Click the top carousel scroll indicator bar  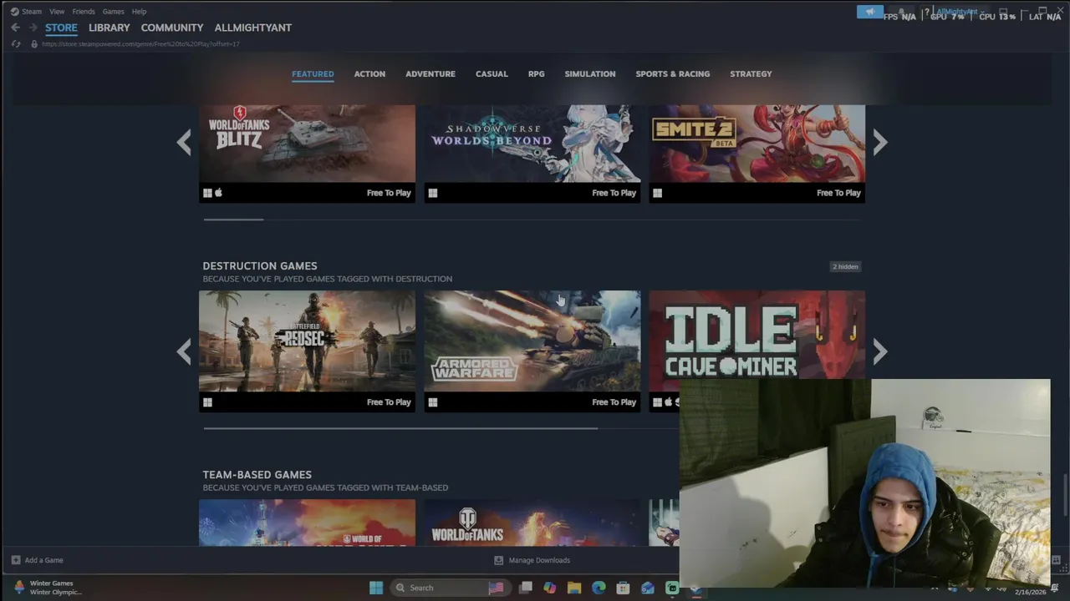pyautogui.click(x=233, y=220)
